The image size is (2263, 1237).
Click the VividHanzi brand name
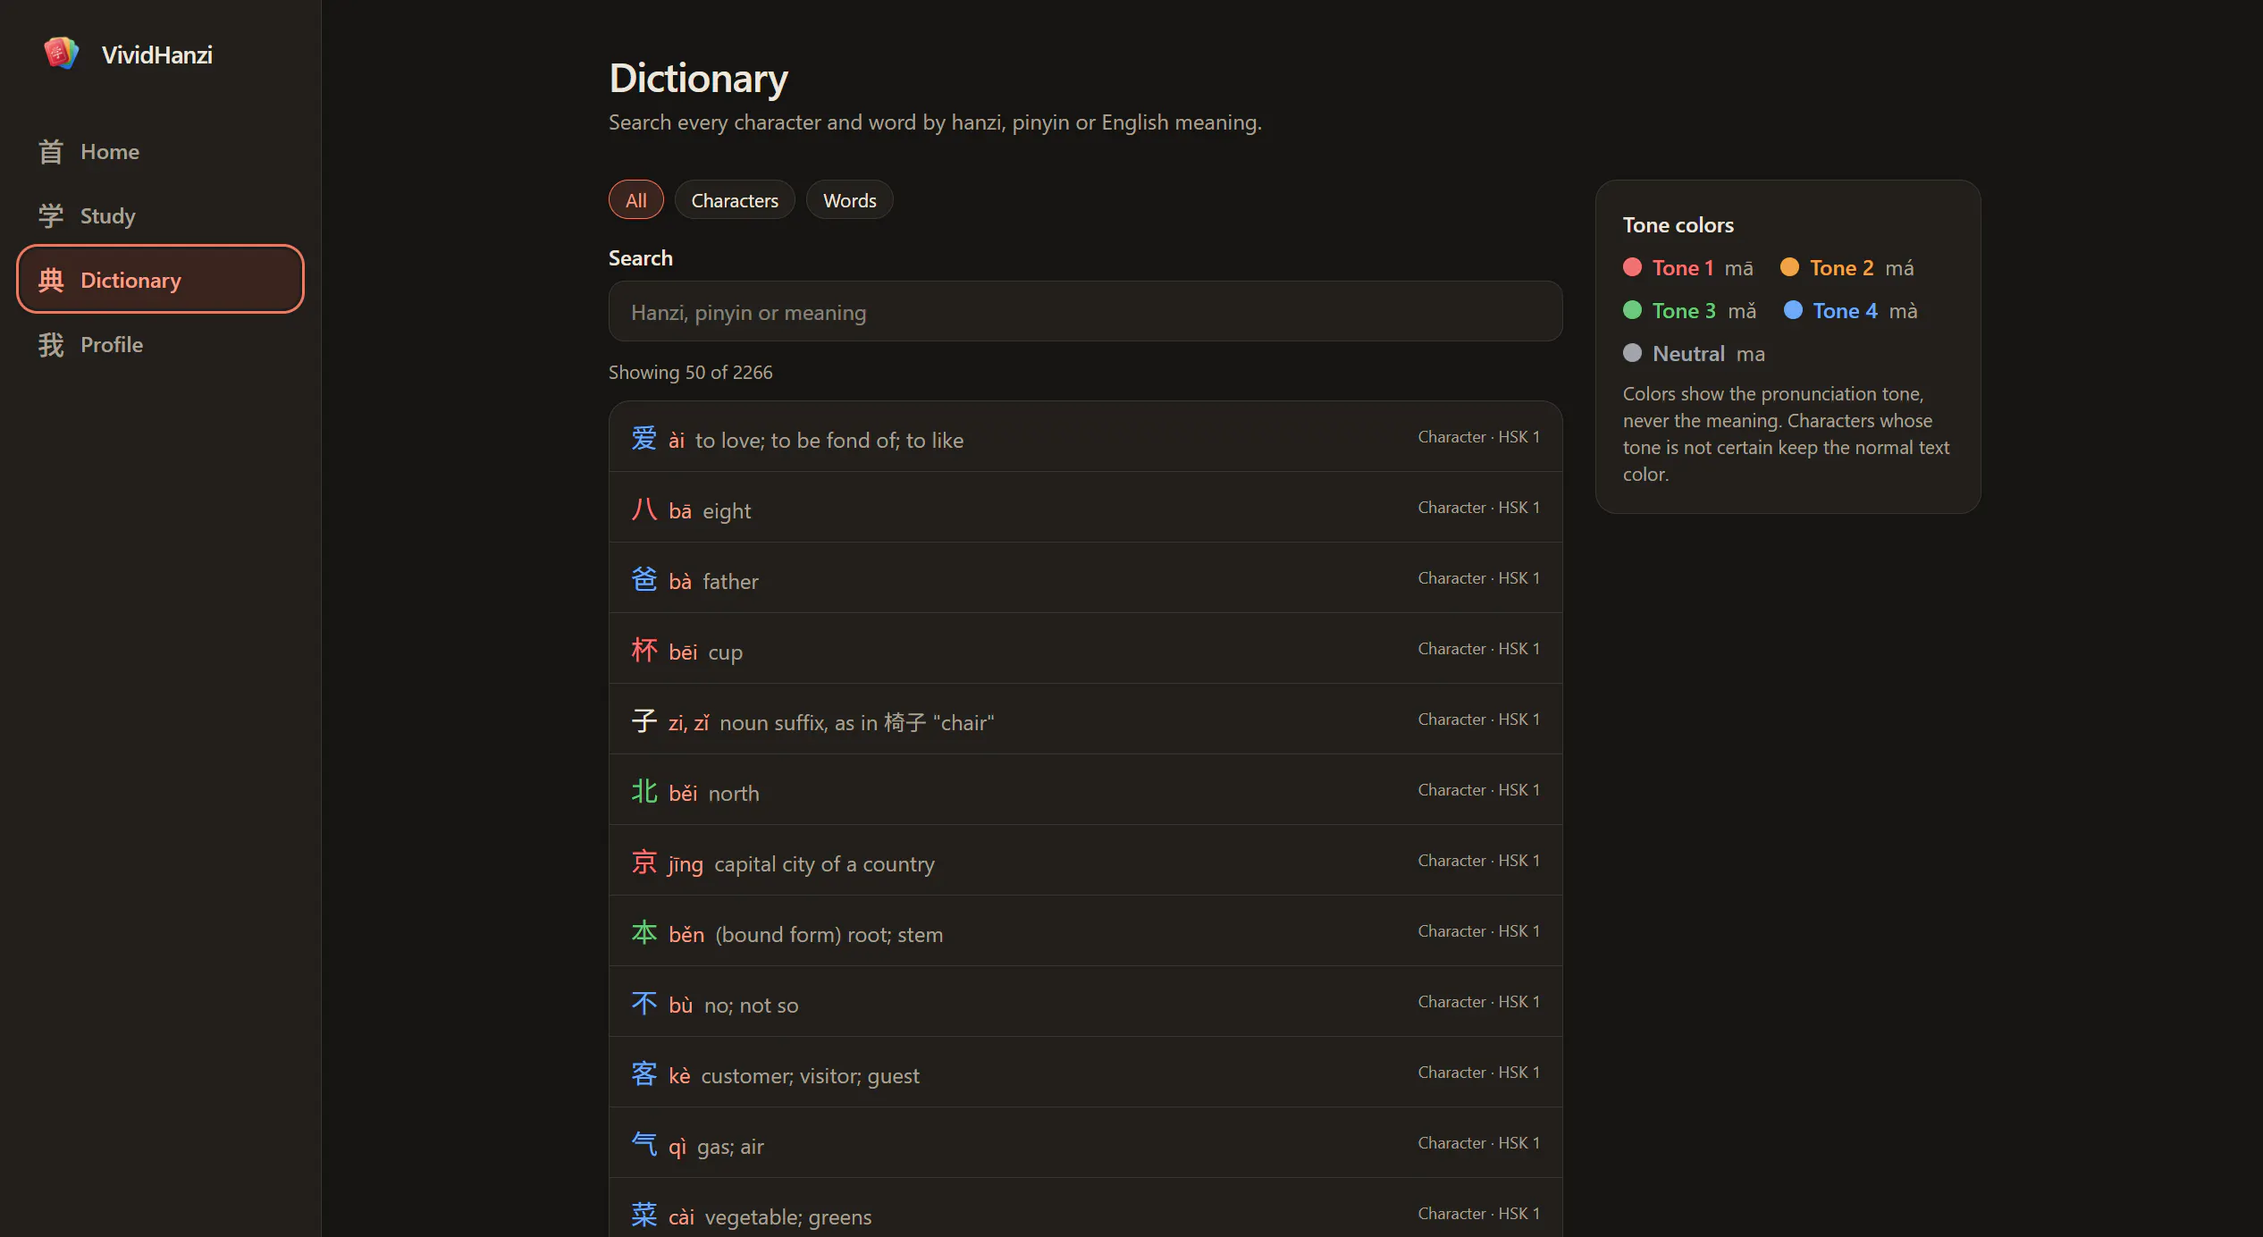(x=157, y=55)
